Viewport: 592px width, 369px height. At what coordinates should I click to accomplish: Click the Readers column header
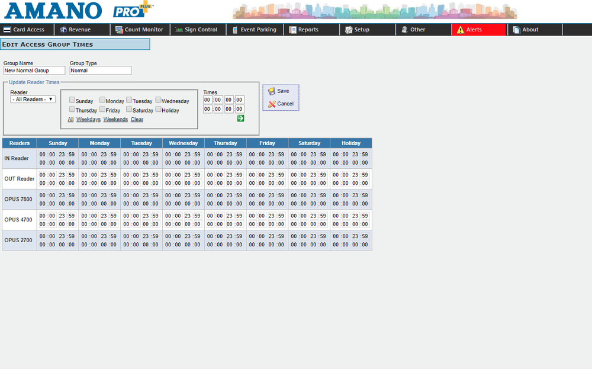pyautogui.click(x=20, y=143)
